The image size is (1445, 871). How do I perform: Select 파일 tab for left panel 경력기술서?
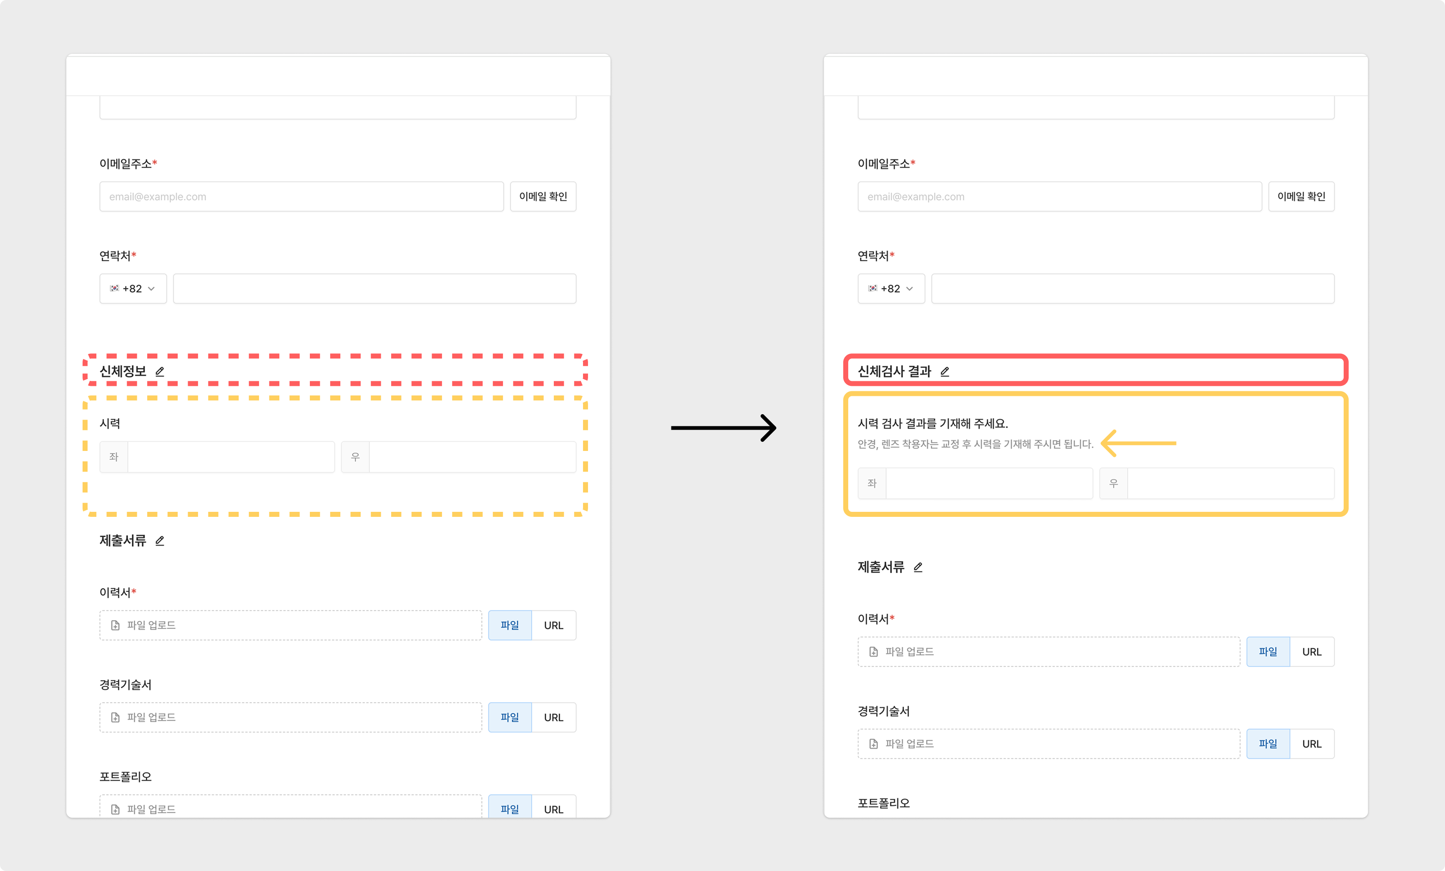pyautogui.click(x=510, y=717)
